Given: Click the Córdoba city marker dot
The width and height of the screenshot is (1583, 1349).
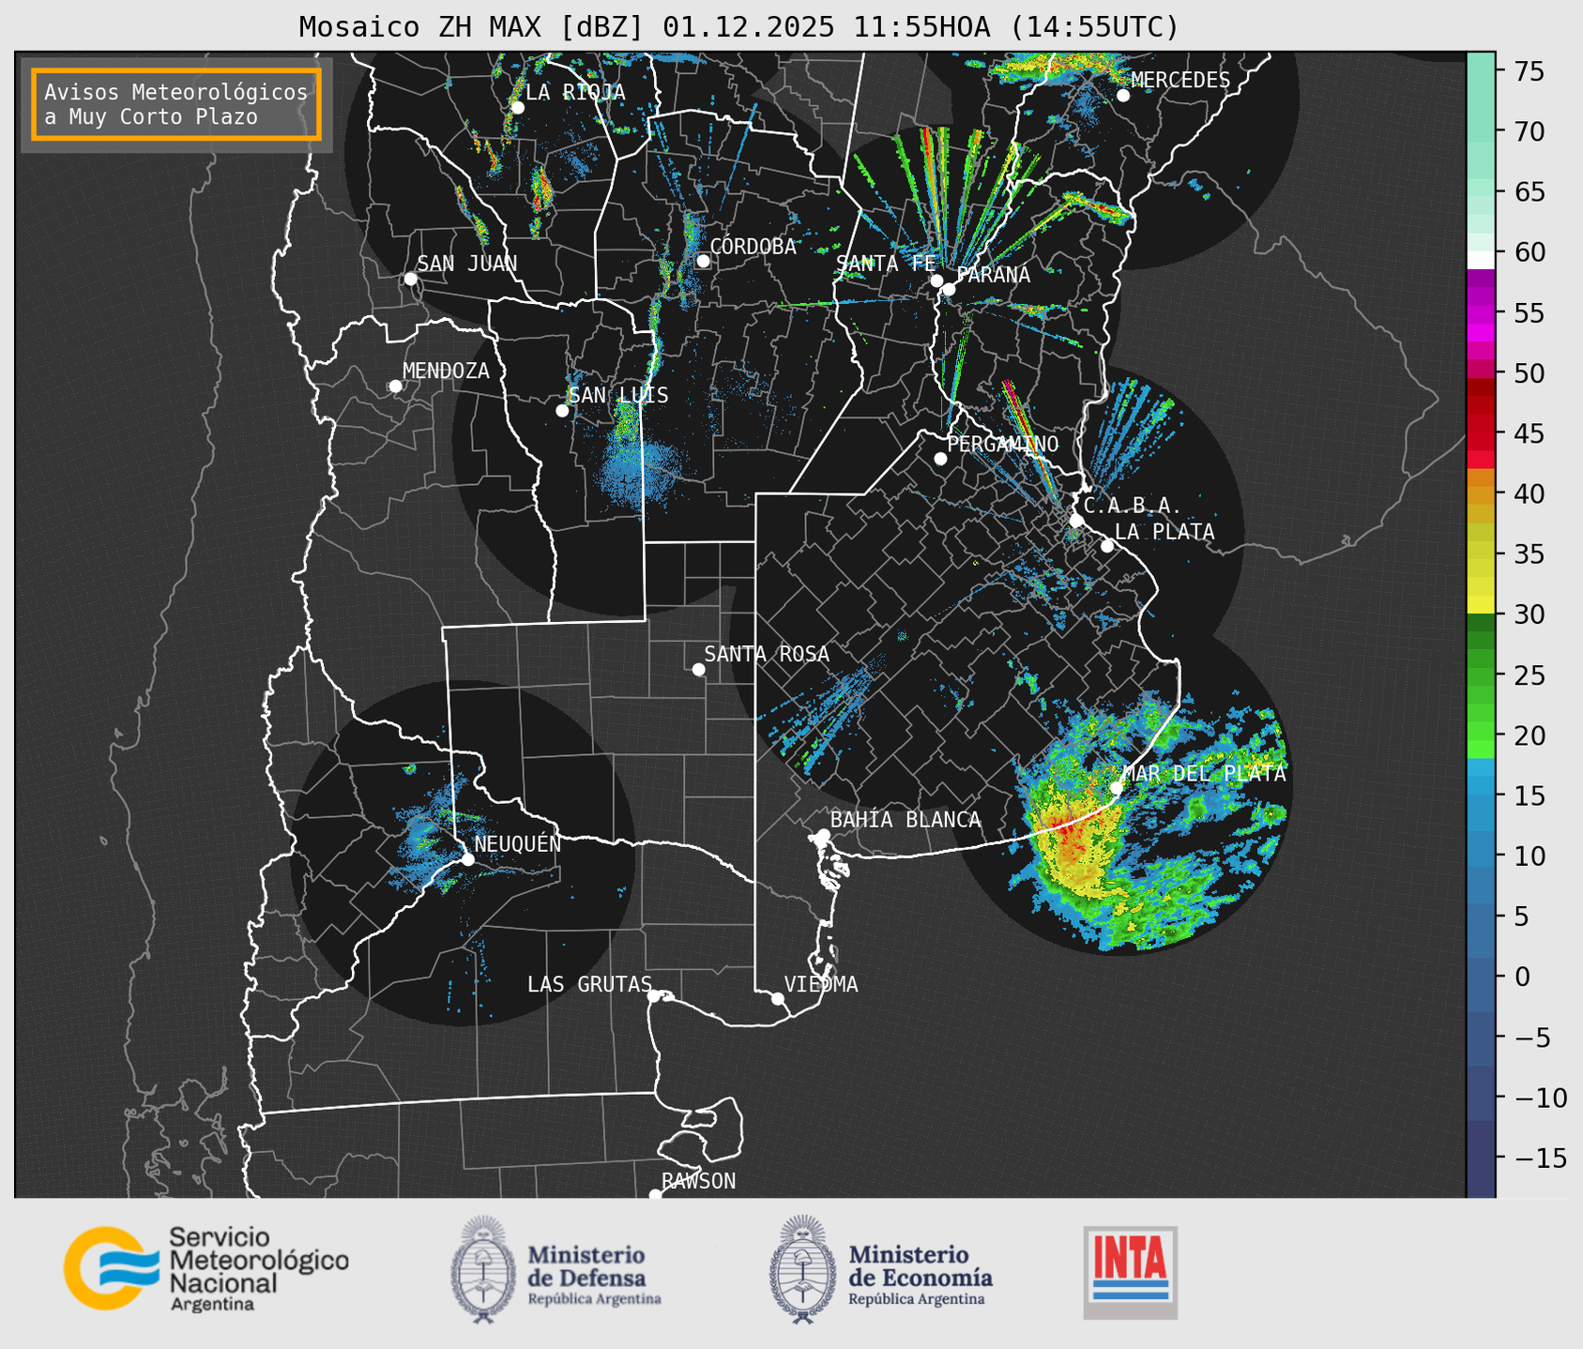Looking at the screenshot, I should pos(703,261).
